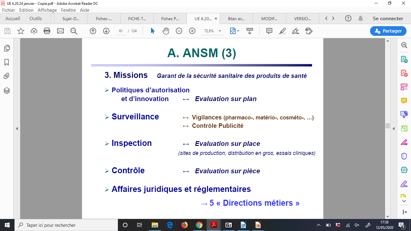This screenshot has width=411, height=231.
Task: Toggle the arrow Selection tool
Action: 153,31
